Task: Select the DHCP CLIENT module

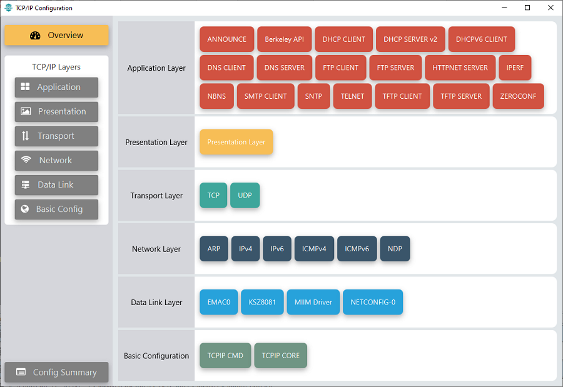Action: [343, 39]
